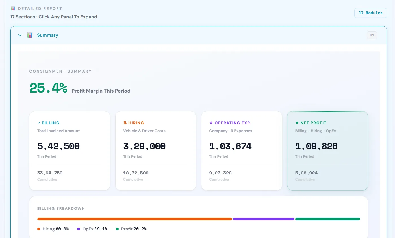Click the purple OpEx bar segment
Image resolution: width=395 pixels, height=238 pixels.
263,219
